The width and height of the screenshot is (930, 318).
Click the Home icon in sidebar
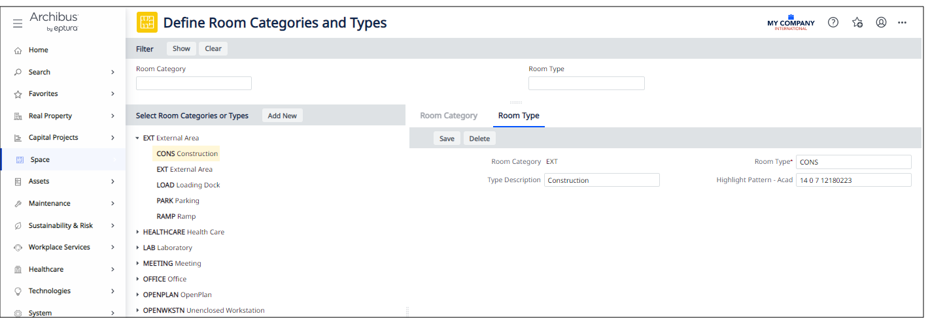tap(18, 50)
